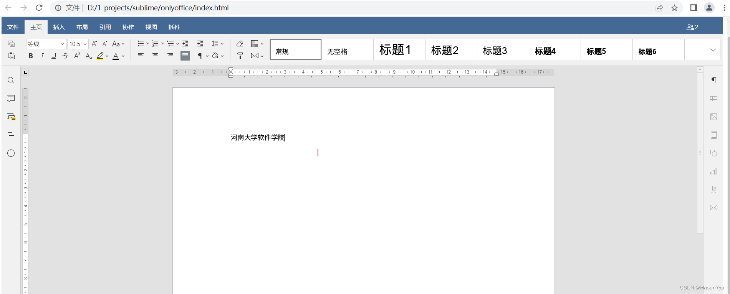
Task: Apply the 标题1 style
Action: (399, 50)
